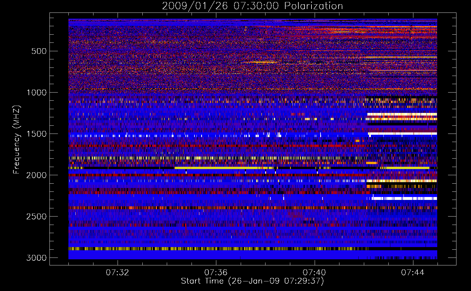Click the 07:32 time tick label
The width and height of the screenshot is (471, 291).
coord(117,273)
